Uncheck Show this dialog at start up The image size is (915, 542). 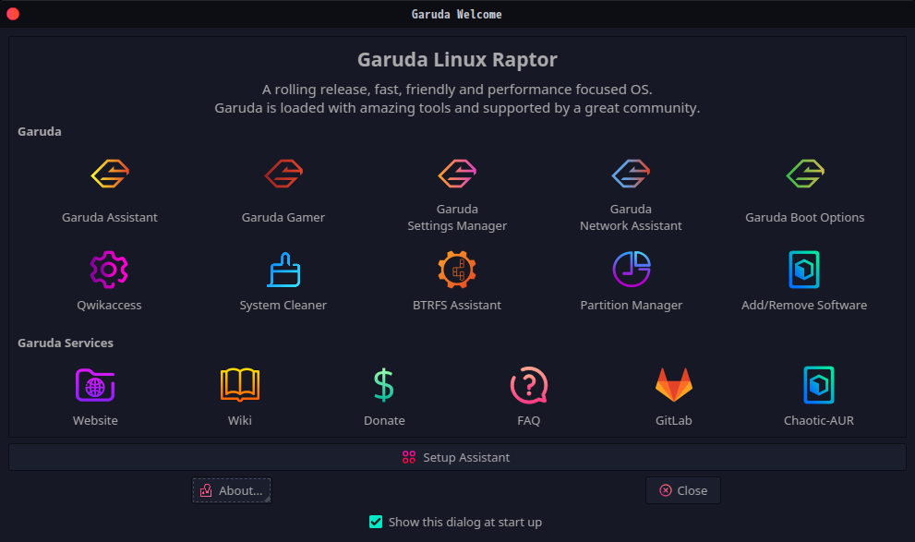point(376,522)
